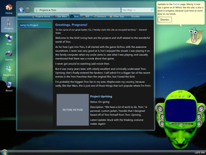Open the About icon

(9, 86)
